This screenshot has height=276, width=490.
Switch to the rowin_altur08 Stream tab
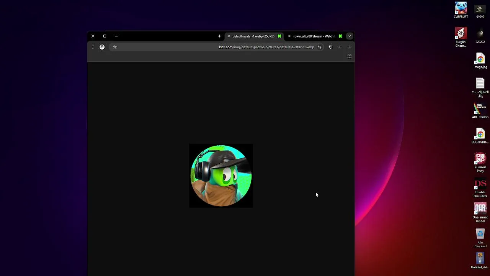(314, 36)
